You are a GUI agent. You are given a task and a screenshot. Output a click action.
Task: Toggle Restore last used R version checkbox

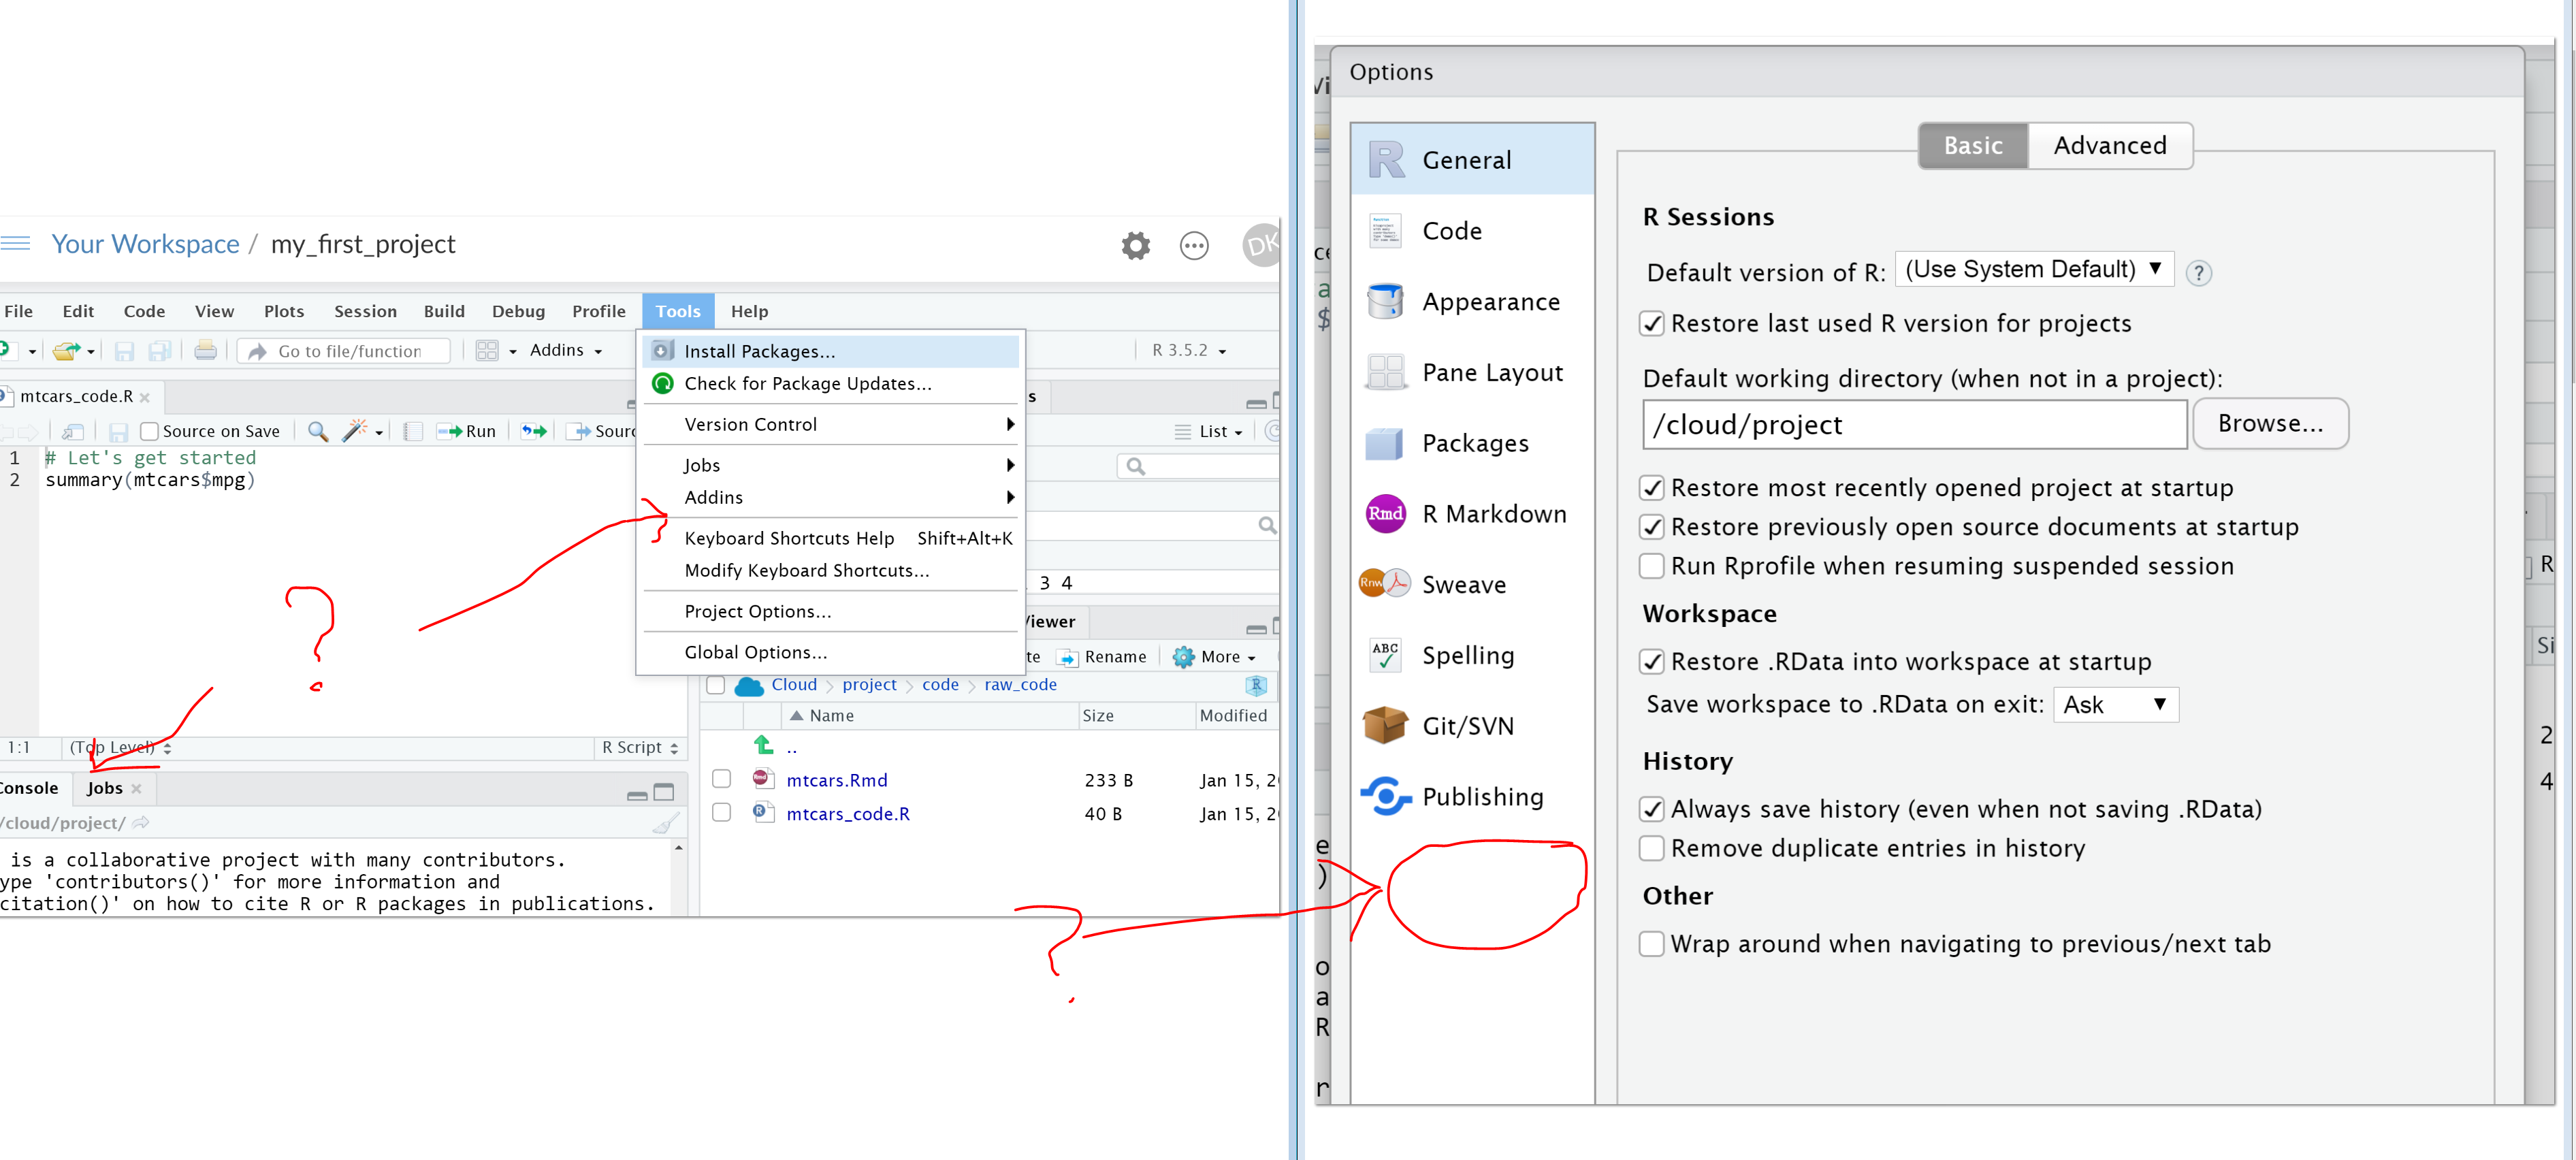pos(1652,323)
